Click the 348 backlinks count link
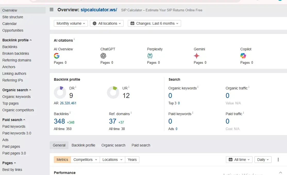The image size is (287, 175). click(59, 121)
